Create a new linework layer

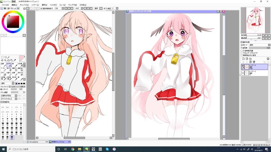click(247, 59)
